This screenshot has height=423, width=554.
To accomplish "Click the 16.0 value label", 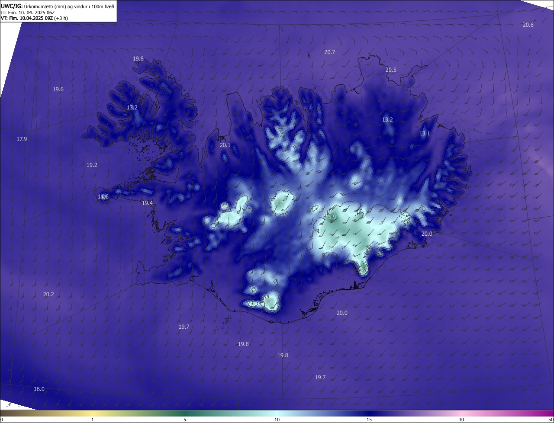I will [x=39, y=389].
